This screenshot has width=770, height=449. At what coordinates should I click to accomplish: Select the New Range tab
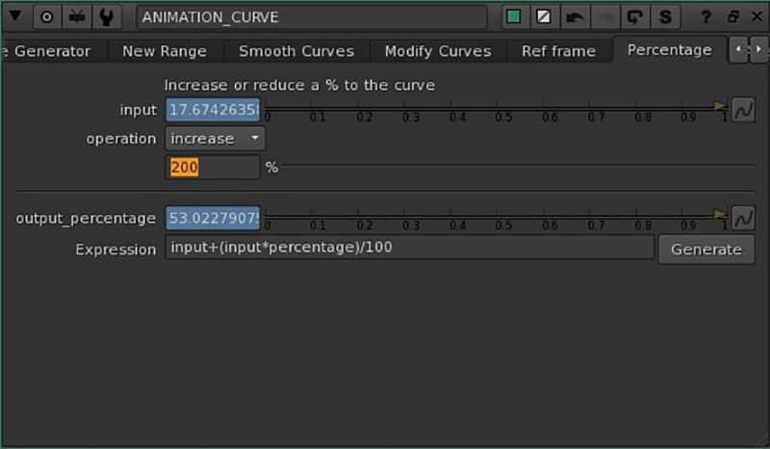tap(165, 51)
